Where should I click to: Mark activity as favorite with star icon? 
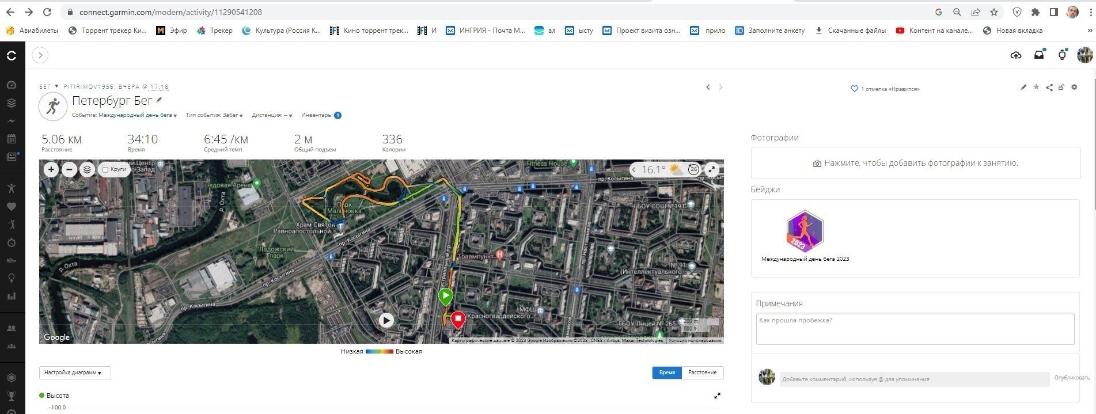pos(1036,87)
